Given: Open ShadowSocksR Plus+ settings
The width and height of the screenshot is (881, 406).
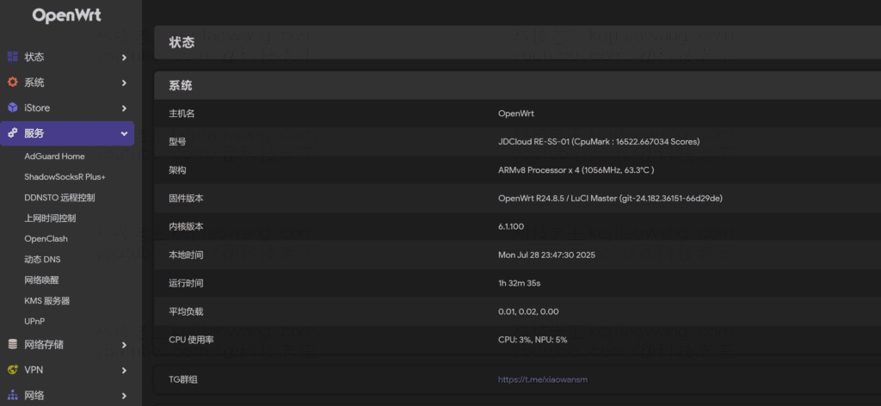Looking at the screenshot, I should 65,177.
